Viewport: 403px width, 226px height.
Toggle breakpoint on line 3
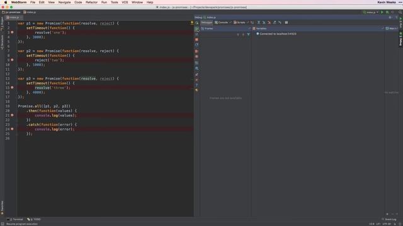[x=12, y=32]
